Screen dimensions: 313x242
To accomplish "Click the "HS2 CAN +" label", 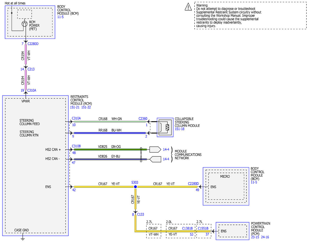I will (53, 150).
